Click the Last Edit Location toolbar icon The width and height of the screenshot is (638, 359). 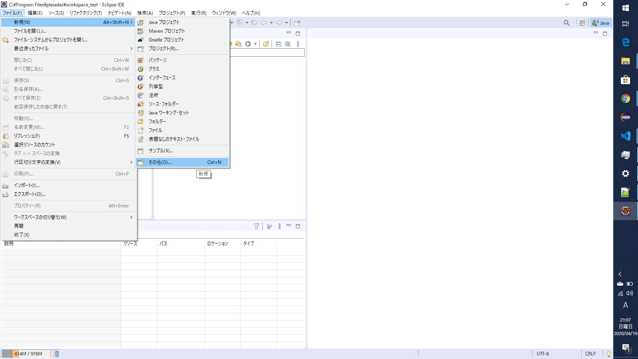[x=254, y=23]
